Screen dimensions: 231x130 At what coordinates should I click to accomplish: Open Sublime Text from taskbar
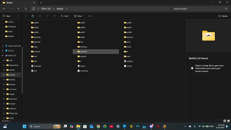165,126
